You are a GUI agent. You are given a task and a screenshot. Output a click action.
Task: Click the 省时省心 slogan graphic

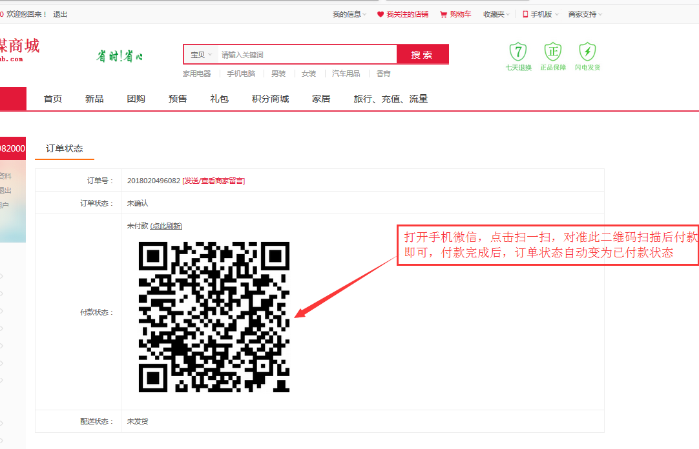coord(120,56)
